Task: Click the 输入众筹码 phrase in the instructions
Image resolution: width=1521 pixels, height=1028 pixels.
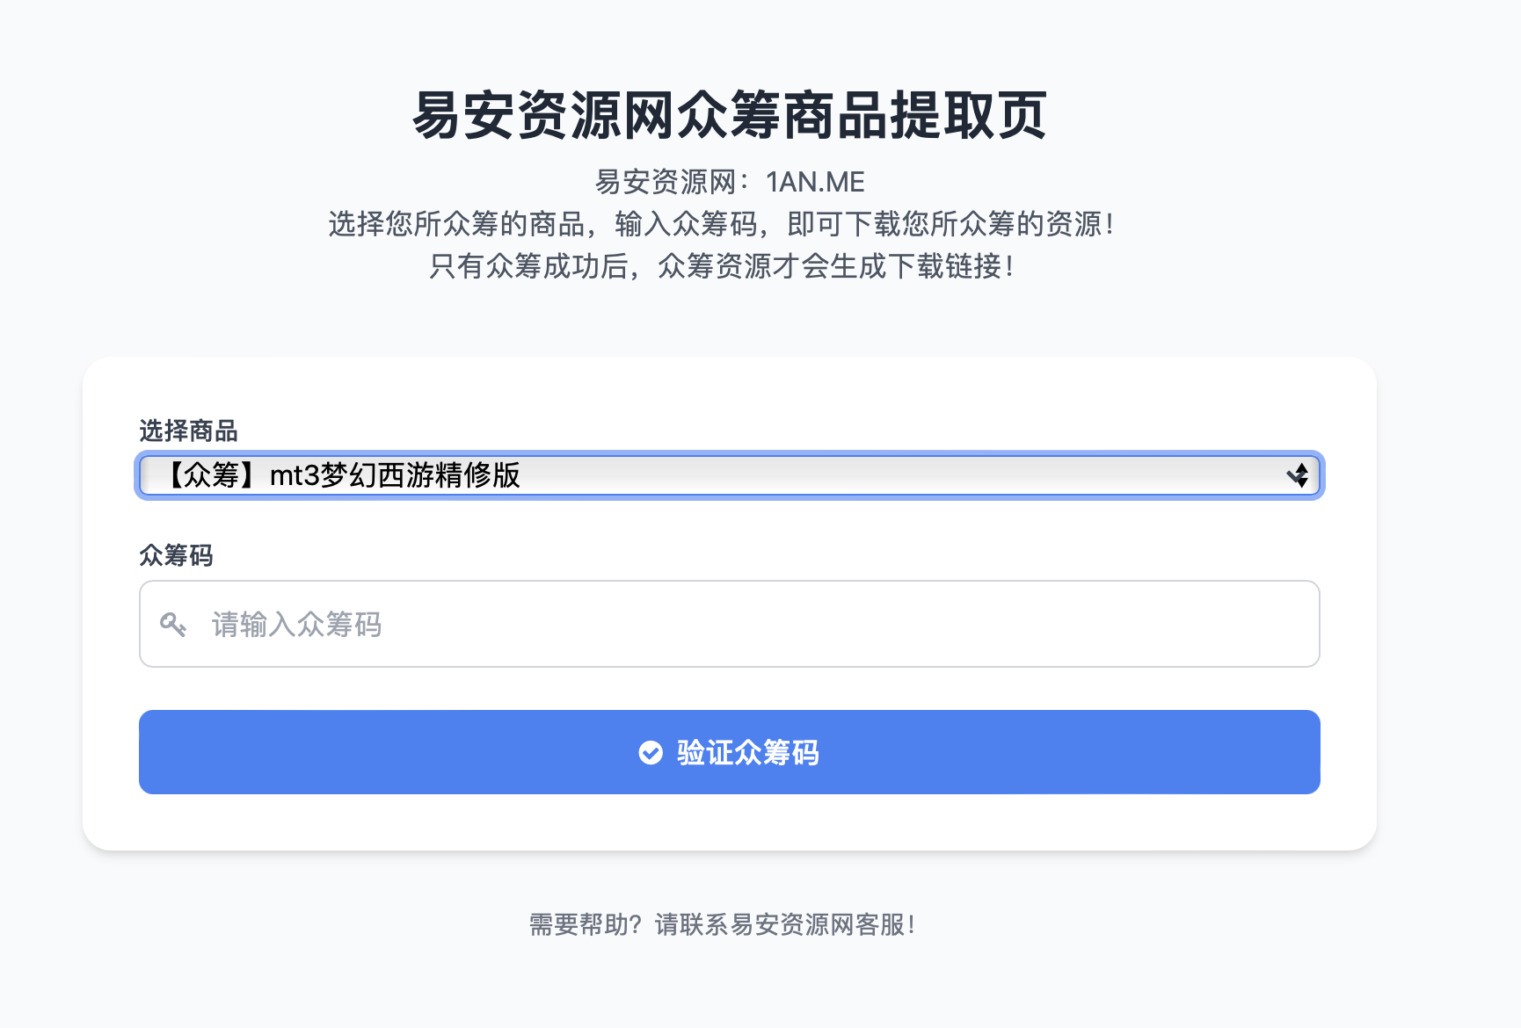Action: click(686, 224)
